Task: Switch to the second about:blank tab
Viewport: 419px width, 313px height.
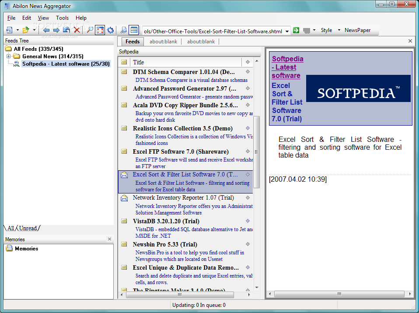Action: pyautogui.click(x=201, y=42)
